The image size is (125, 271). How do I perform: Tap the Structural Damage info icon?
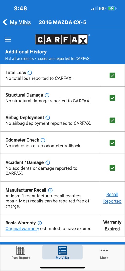(x=47, y=95)
